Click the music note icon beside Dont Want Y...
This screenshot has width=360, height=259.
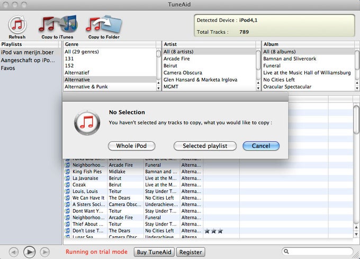pos(67,211)
